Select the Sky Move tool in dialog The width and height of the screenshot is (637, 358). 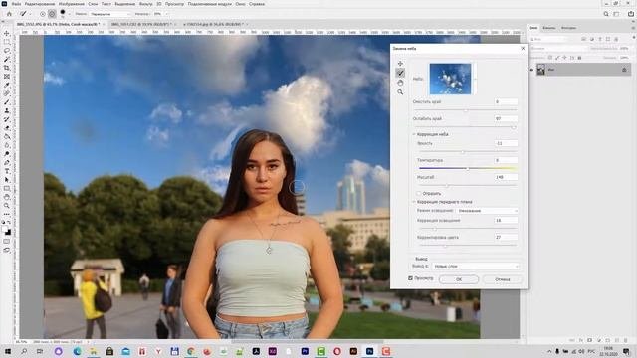pos(400,64)
